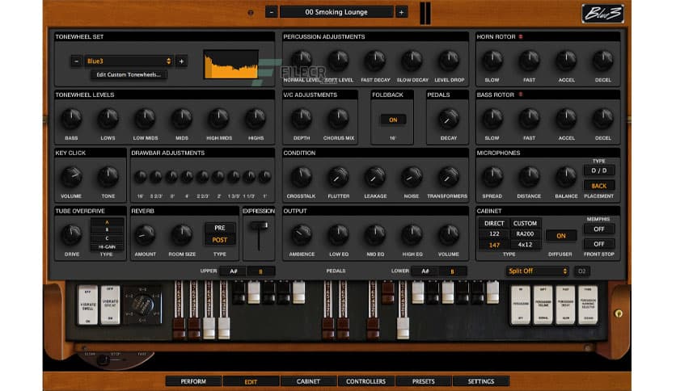Image resolution: width=676 pixels, height=391 pixels.
Task: Click the Bass tonewheel level knob
Action: 71,119
